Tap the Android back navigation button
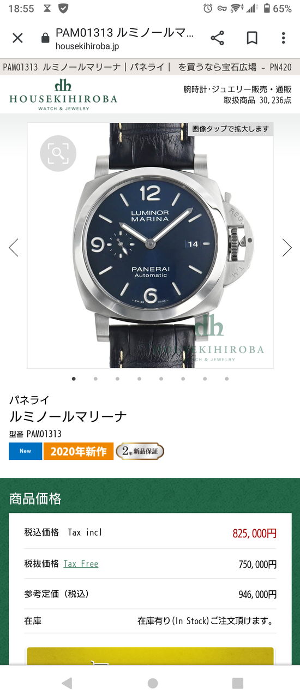 67,683
